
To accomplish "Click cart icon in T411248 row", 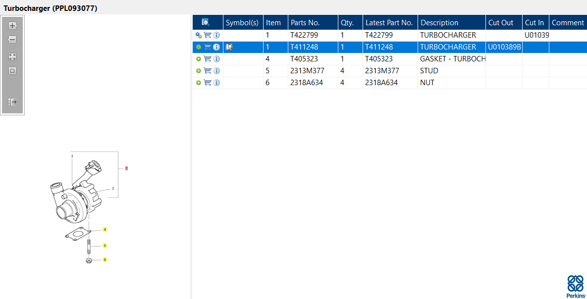I will [x=208, y=47].
